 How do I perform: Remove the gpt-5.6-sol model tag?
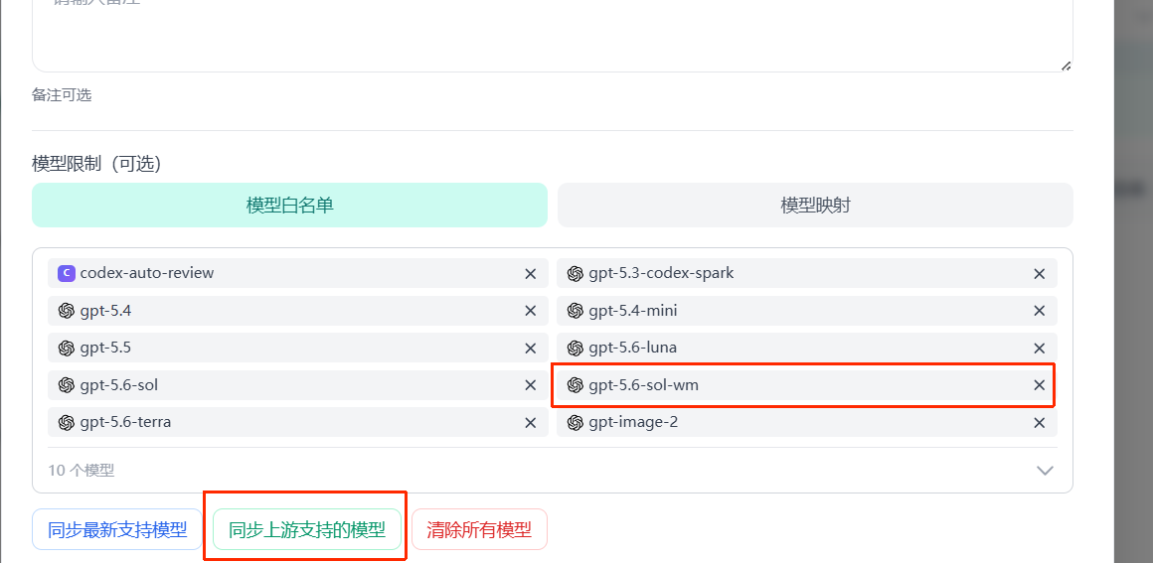click(x=530, y=385)
